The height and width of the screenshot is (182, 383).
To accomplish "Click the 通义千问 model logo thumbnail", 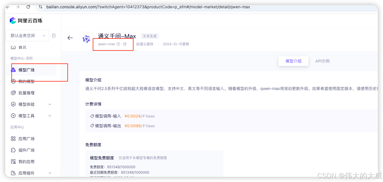I will (86, 39).
